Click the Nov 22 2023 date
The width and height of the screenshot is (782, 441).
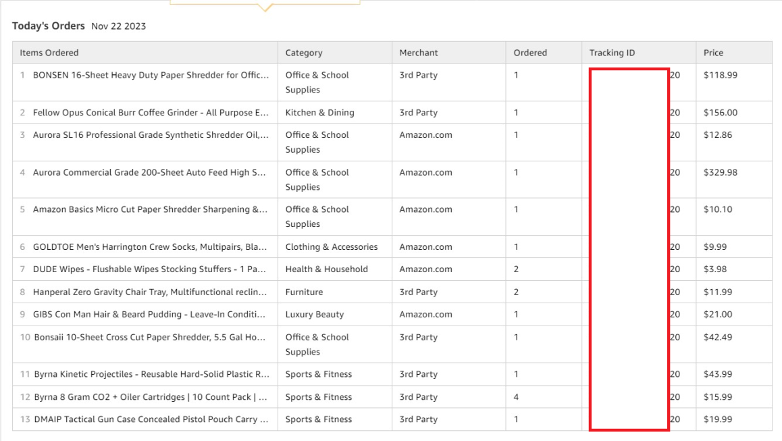(x=119, y=26)
